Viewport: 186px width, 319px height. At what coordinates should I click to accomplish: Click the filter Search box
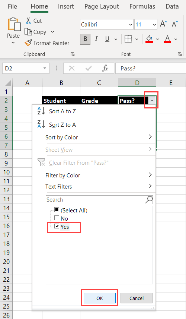pos(99,200)
